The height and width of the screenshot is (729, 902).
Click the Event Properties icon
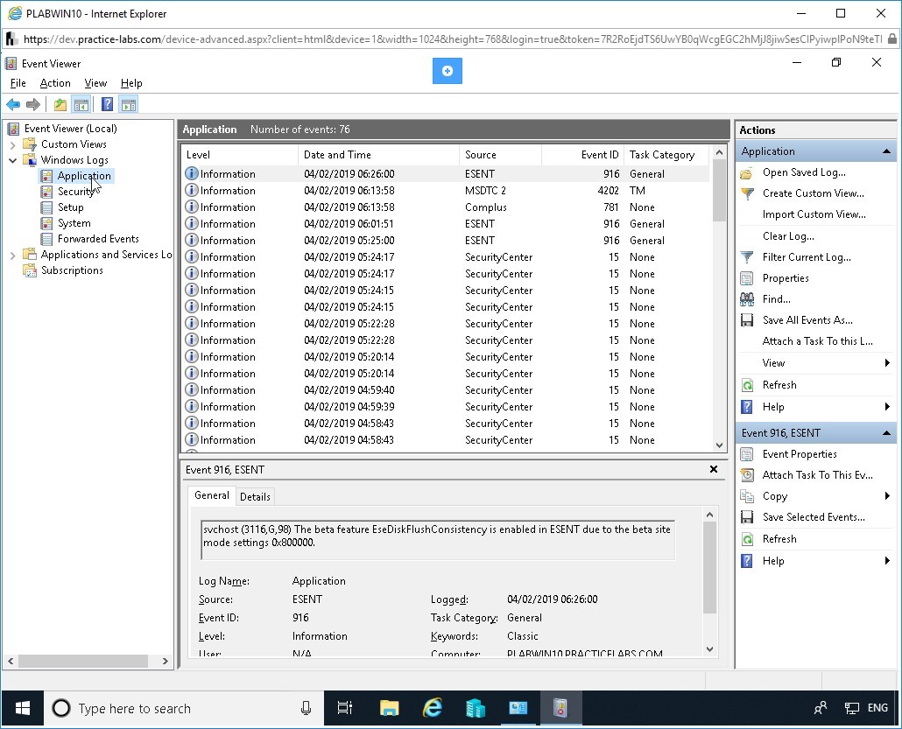coord(747,454)
